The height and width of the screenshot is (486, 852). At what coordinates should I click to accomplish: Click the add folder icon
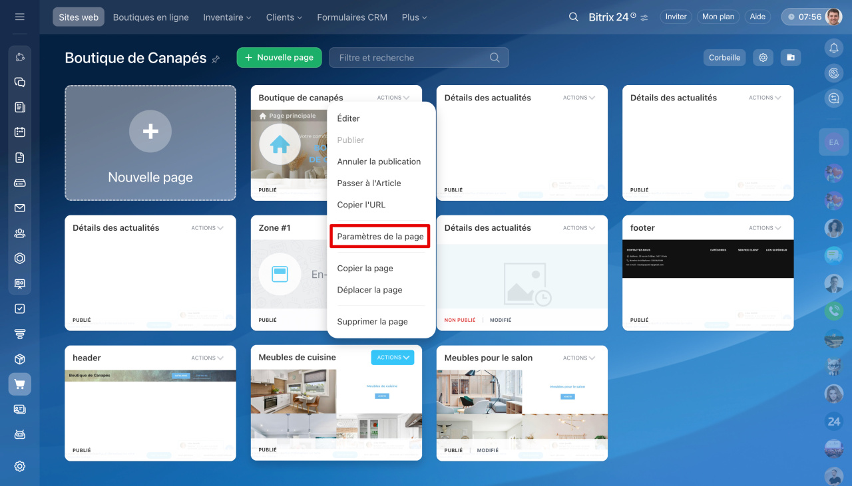(x=791, y=58)
